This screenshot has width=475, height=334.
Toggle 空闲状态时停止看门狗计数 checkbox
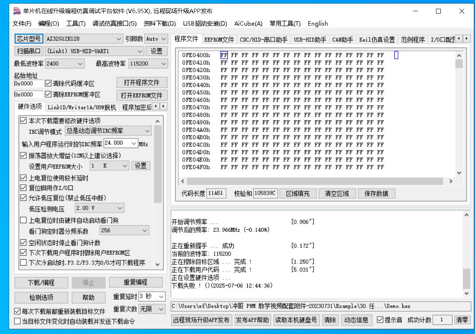click(x=23, y=243)
